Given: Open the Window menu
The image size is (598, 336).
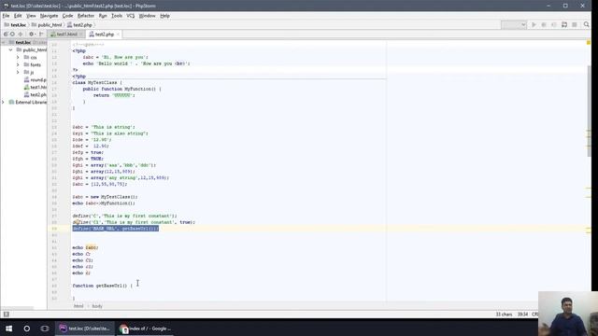Looking at the screenshot, I should (x=147, y=16).
